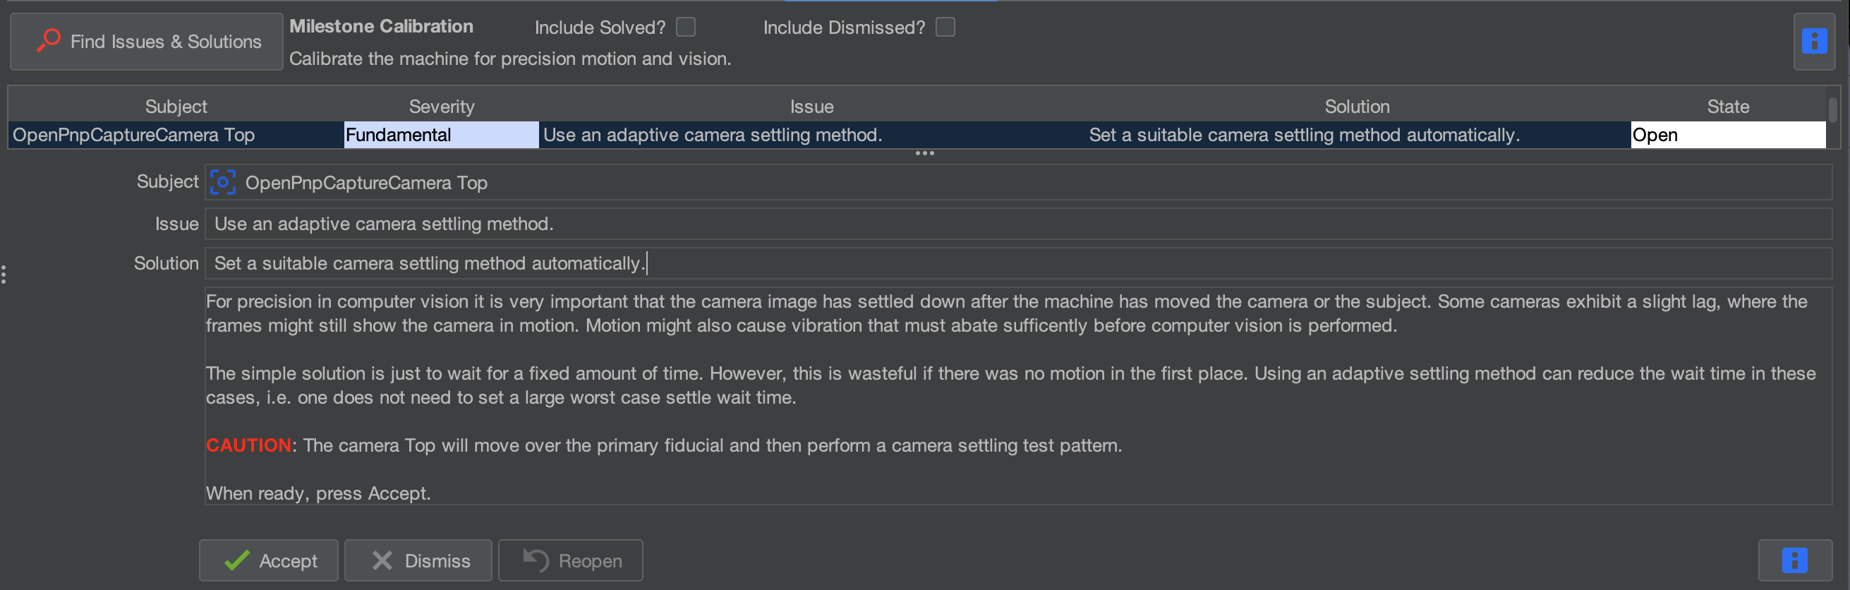Image resolution: width=1850 pixels, height=590 pixels.
Task: Select the OpenPnpCaptureCamera Top table row
Action: pos(917,135)
